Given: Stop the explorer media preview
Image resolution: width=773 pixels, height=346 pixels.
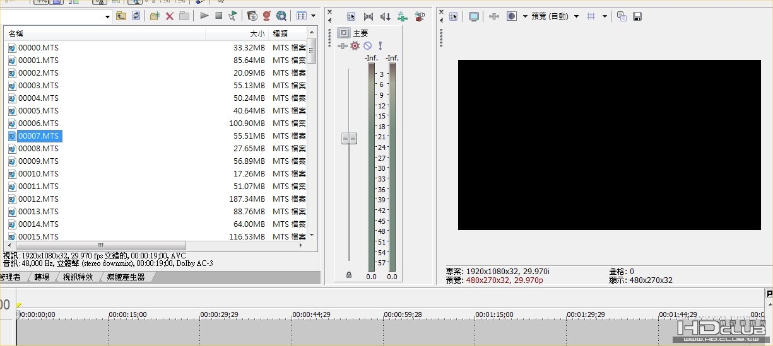Looking at the screenshot, I should pyautogui.click(x=218, y=16).
